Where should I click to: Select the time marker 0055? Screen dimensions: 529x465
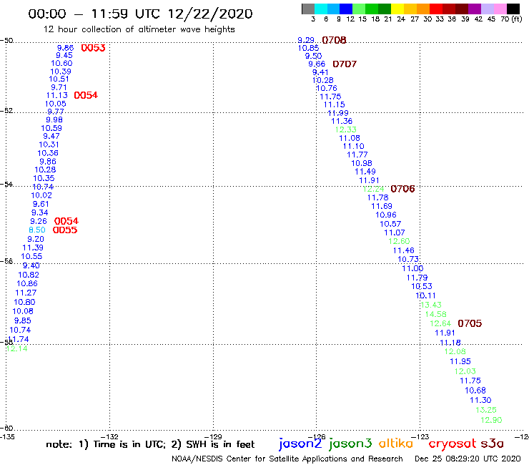coord(65,230)
